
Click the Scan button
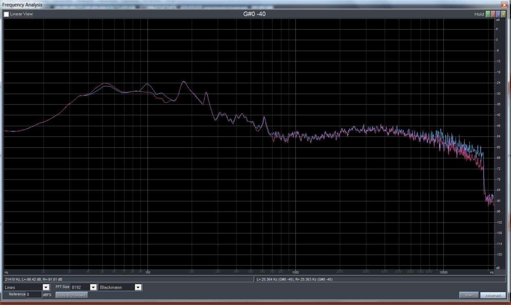coord(469,295)
